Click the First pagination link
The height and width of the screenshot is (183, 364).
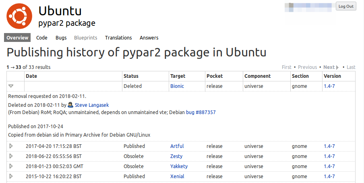click(x=286, y=67)
